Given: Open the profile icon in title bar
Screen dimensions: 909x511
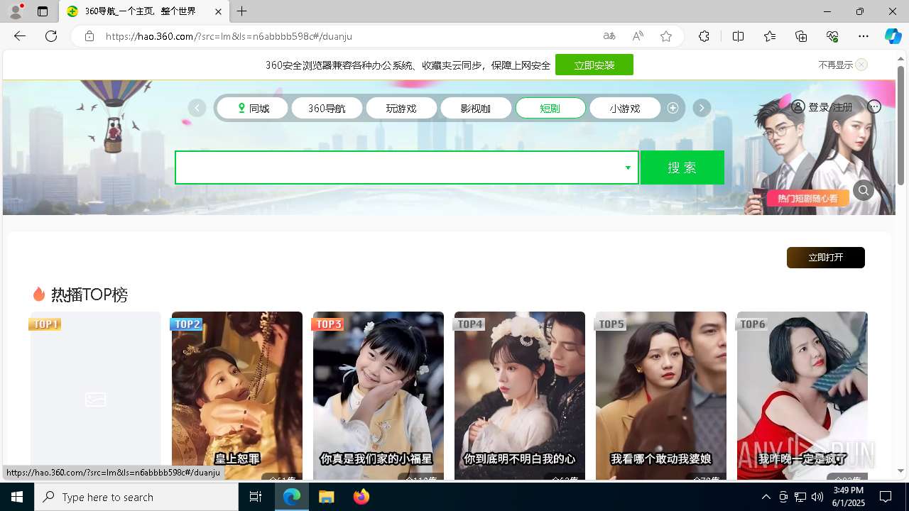Looking at the screenshot, I should (x=15, y=11).
